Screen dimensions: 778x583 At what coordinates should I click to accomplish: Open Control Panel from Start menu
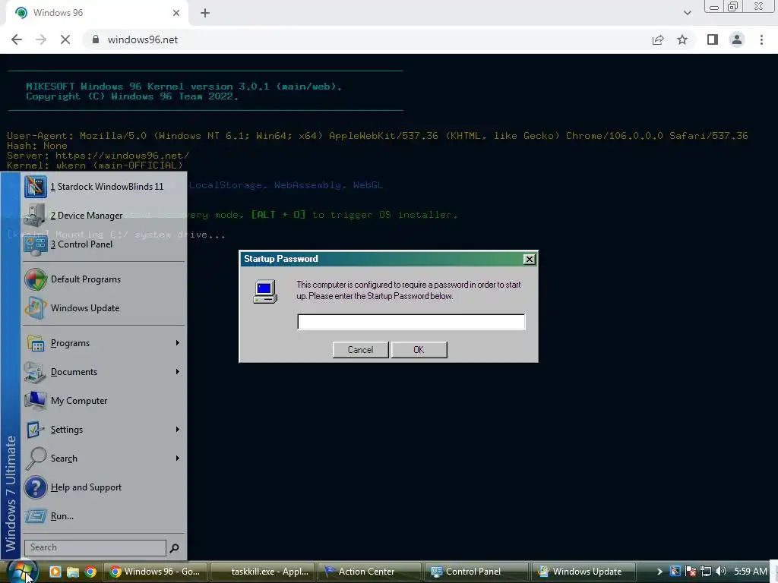[x=103, y=244]
